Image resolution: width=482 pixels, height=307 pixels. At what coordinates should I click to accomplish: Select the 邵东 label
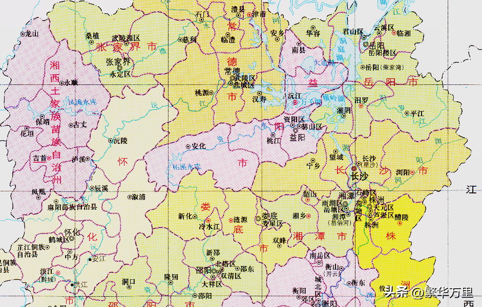(247, 269)
